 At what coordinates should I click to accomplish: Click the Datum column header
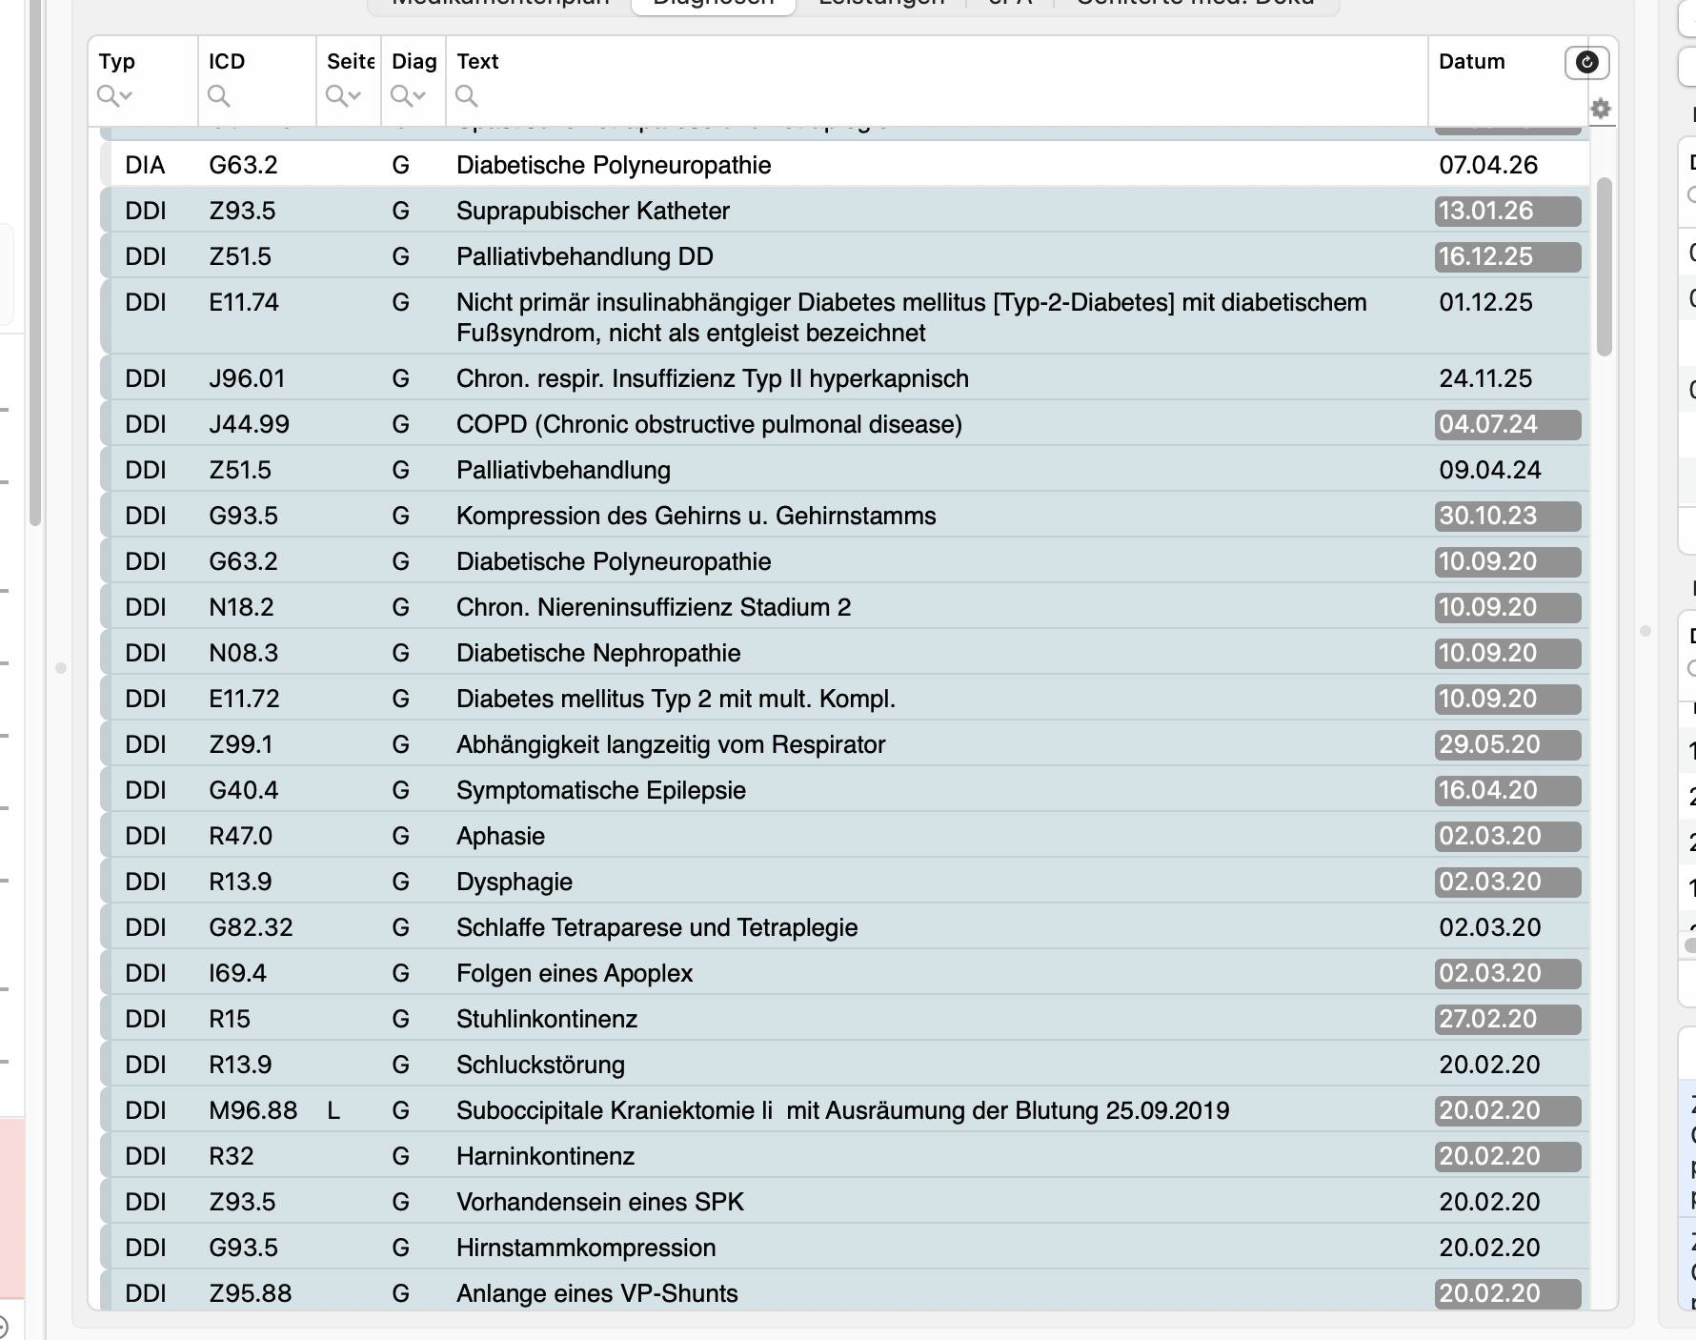(x=1472, y=61)
